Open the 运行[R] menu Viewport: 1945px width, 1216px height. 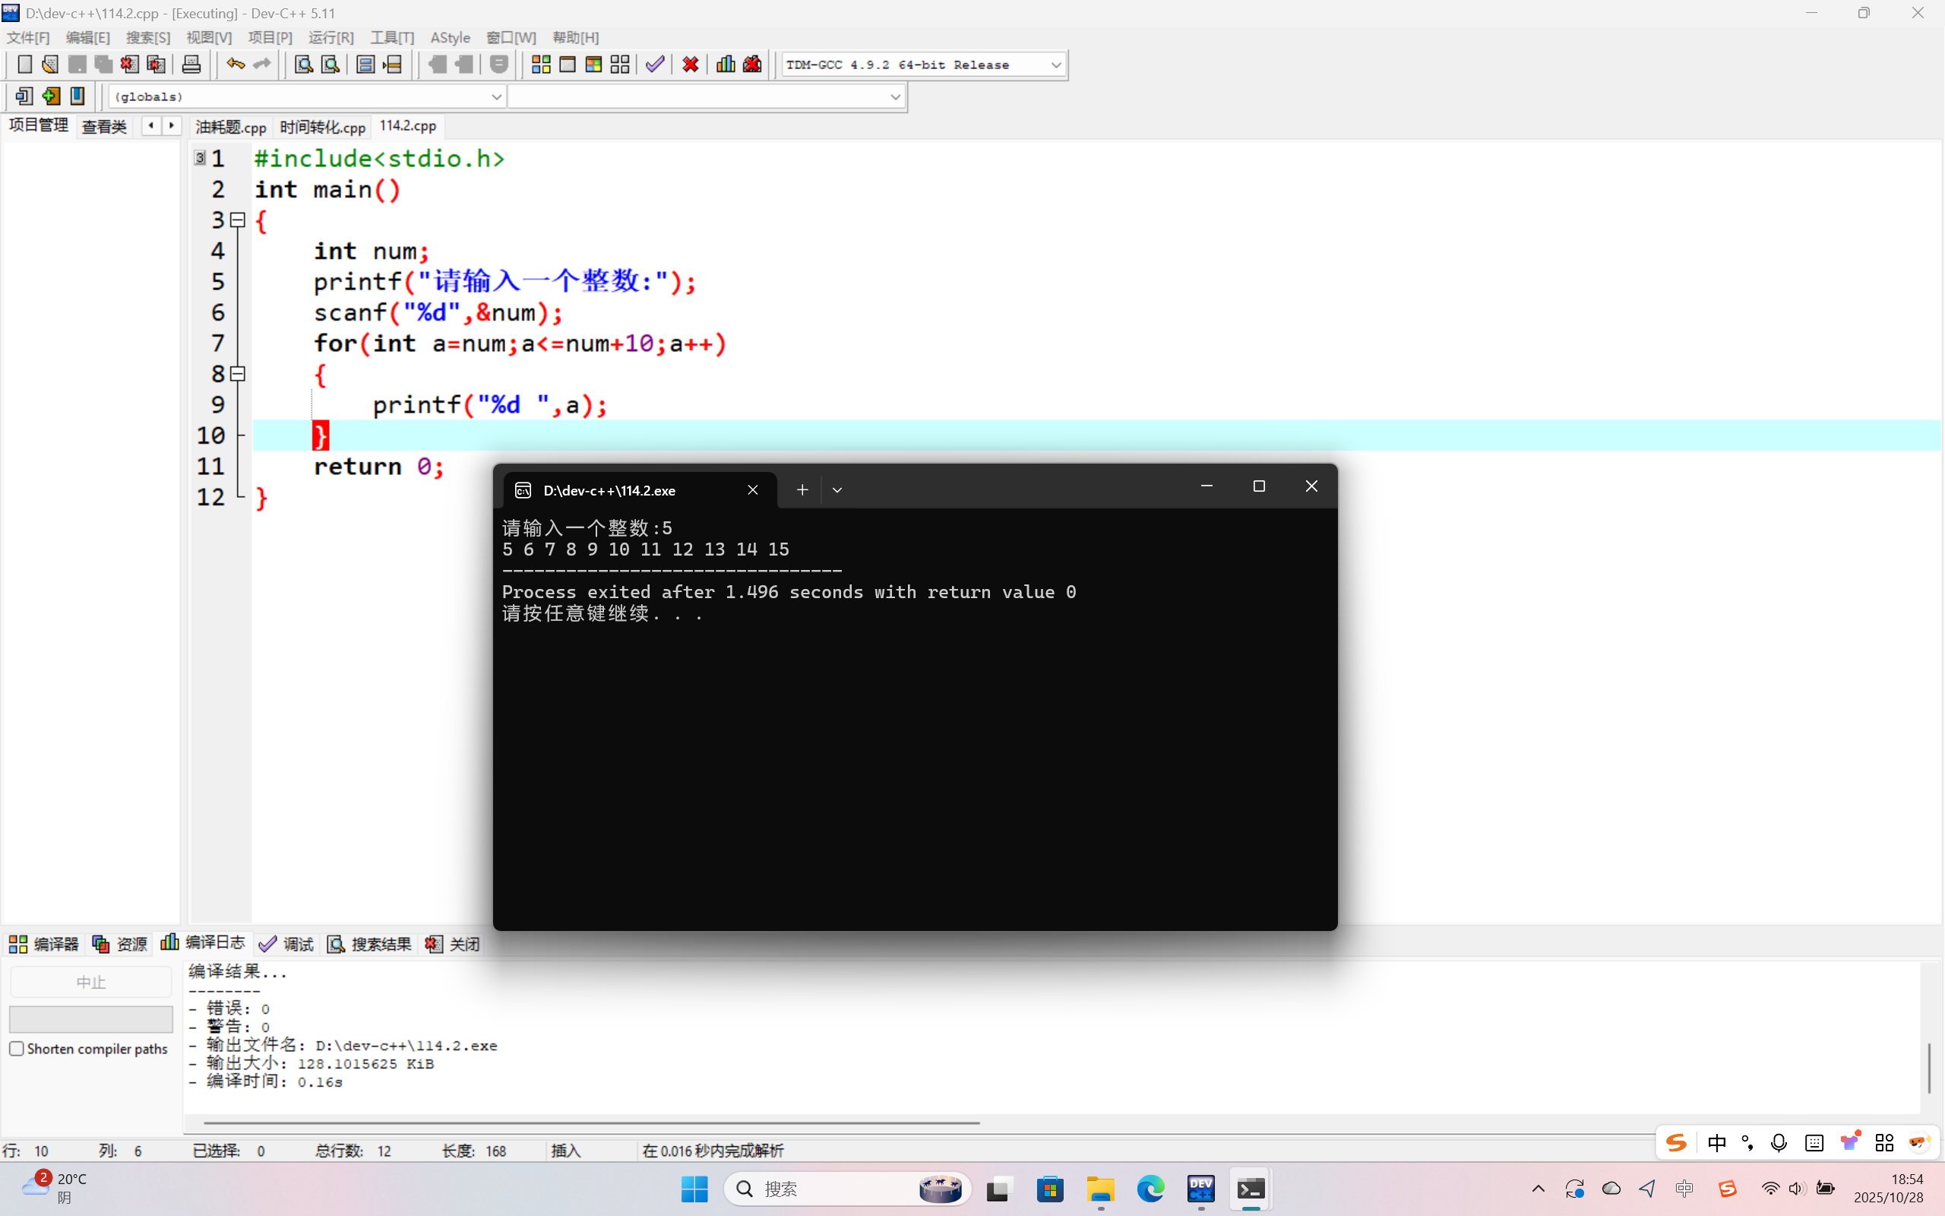[x=330, y=38]
